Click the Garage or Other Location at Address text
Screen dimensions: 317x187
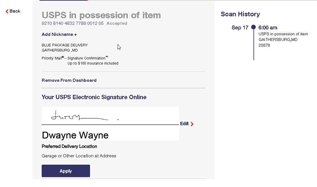(79, 156)
